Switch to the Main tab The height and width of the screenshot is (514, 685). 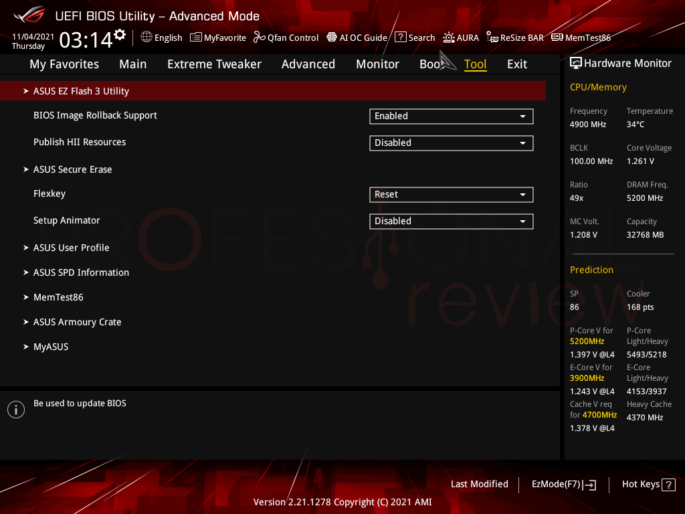pos(133,64)
